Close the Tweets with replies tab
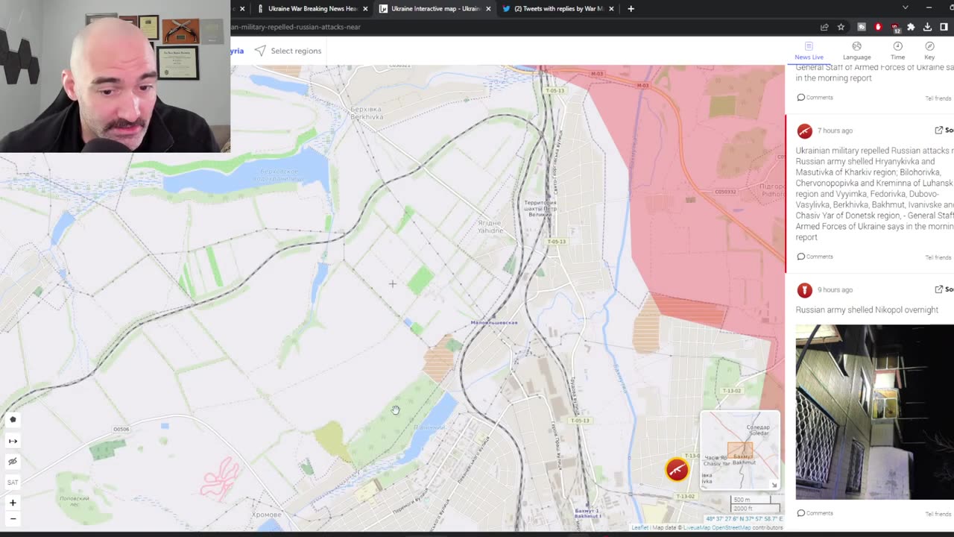This screenshot has width=954, height=537. coord(611,9)
